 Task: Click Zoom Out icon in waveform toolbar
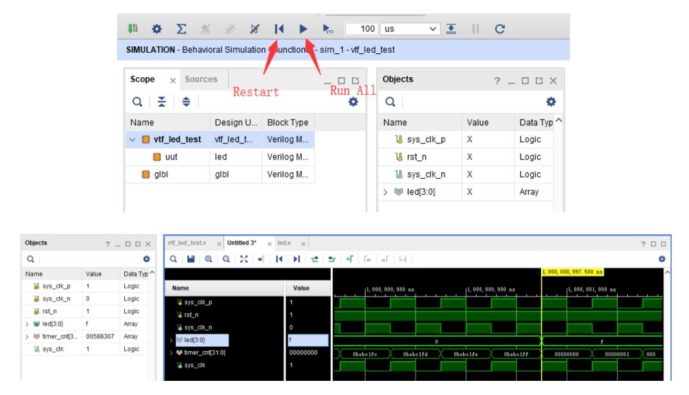[226, 259]
